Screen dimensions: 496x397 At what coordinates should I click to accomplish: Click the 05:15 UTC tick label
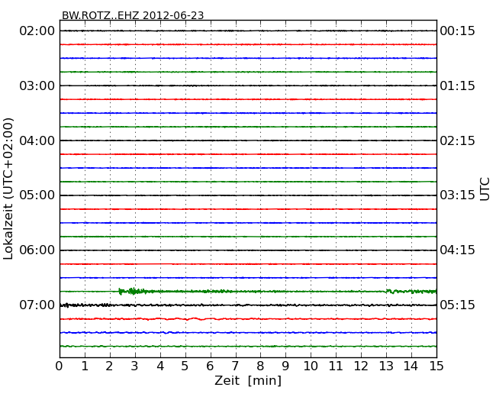pos(457,305)
